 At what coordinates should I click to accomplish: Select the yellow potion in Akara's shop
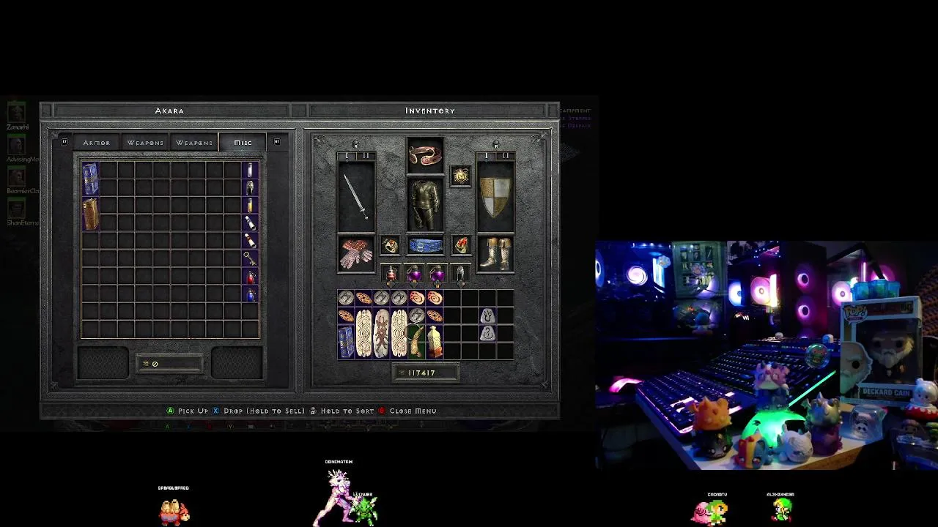[x=250, y=206]
